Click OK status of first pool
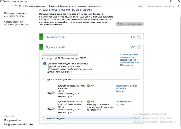 tap(133, 37)
